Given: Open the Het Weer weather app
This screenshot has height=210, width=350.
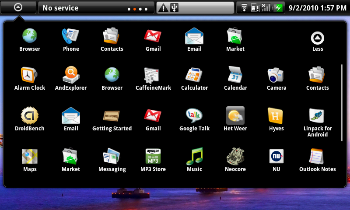Looking at the screenshot, I should [235, 119].
